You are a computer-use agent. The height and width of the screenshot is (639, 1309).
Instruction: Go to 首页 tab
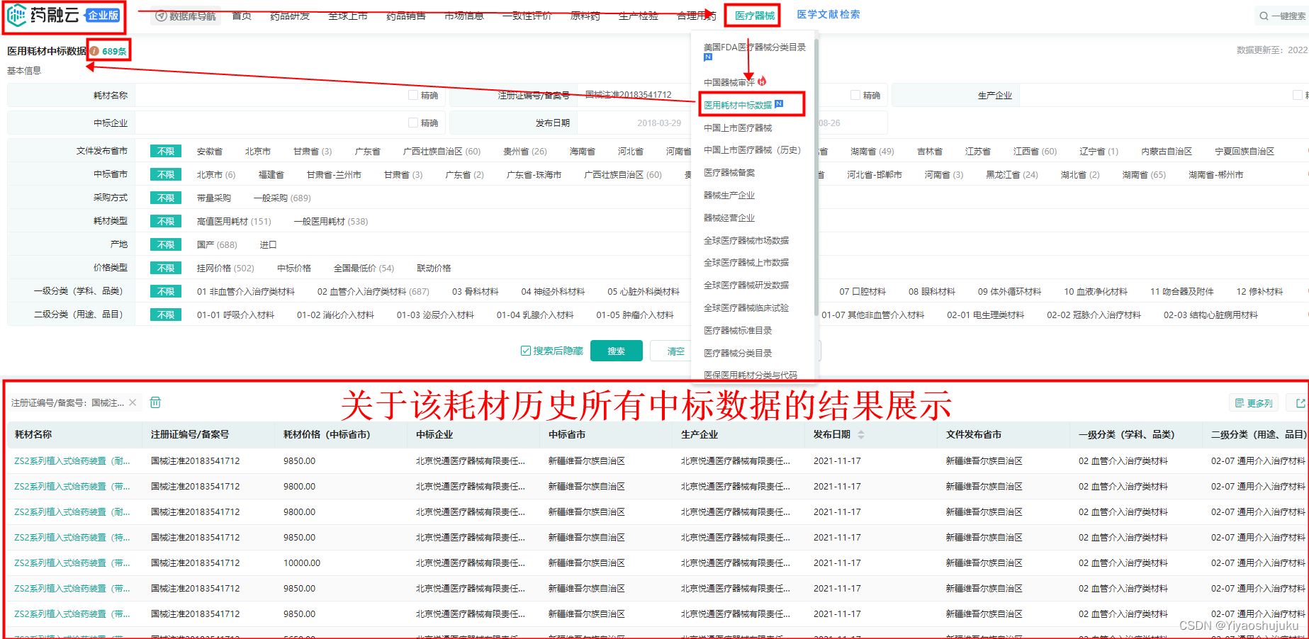pyautogui.click(x=242, y=16)
